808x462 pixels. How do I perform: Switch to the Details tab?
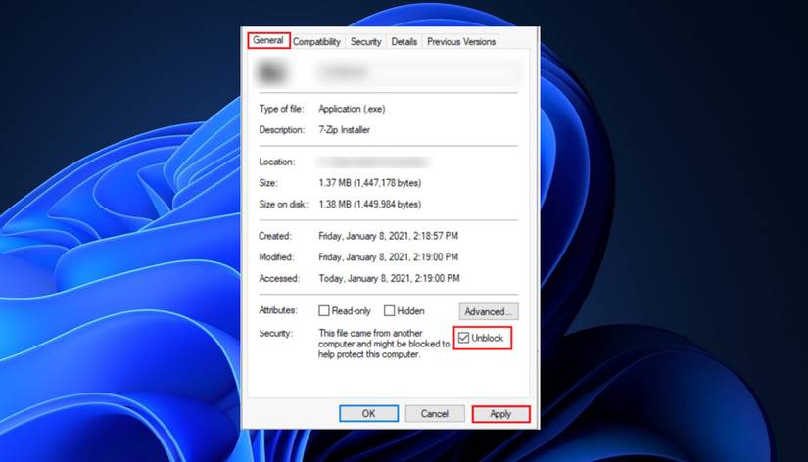click(404, 42)
